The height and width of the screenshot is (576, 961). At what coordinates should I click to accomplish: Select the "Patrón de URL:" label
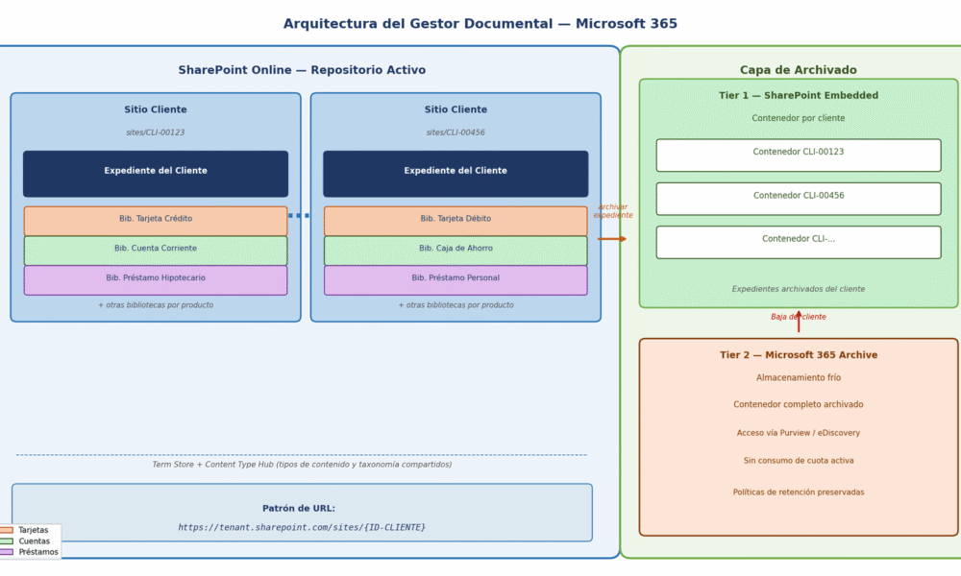click(299, 508)
